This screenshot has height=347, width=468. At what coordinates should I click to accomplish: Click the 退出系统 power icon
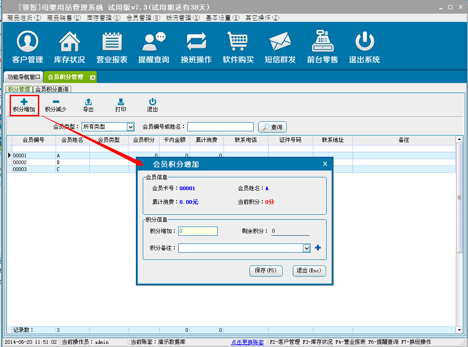(x=364, y=47)
